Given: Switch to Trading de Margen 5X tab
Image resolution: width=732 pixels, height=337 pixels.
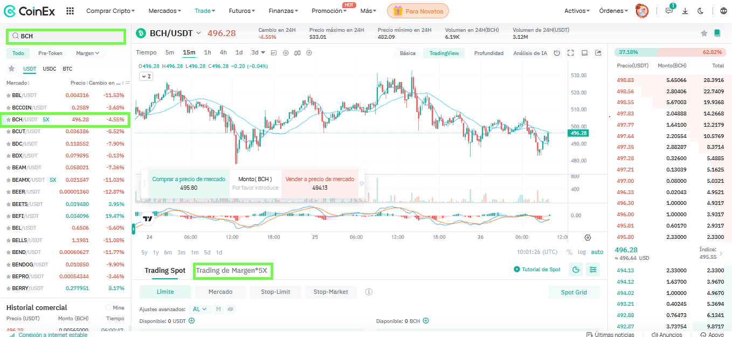Looking at the screenshot, I should pyautogui.click(x=231, y=271).
